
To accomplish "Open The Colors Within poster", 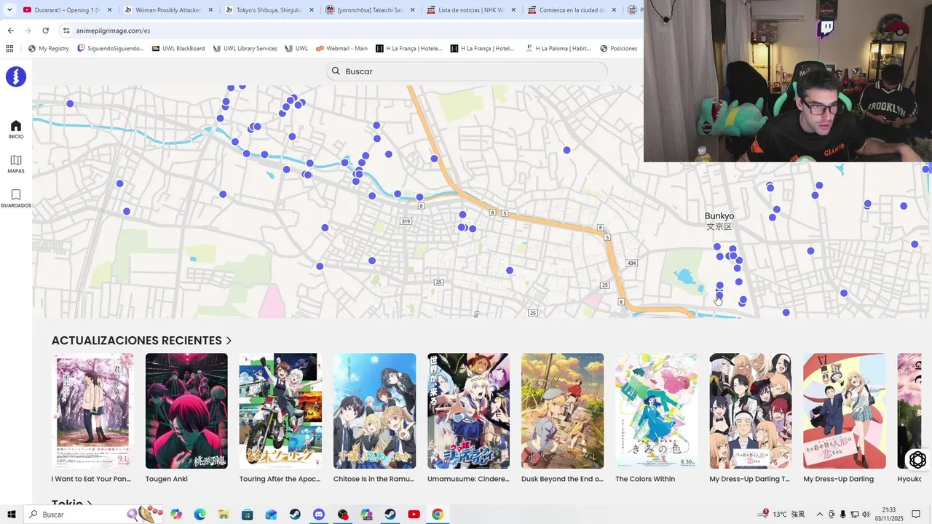I will pos(656,411).
